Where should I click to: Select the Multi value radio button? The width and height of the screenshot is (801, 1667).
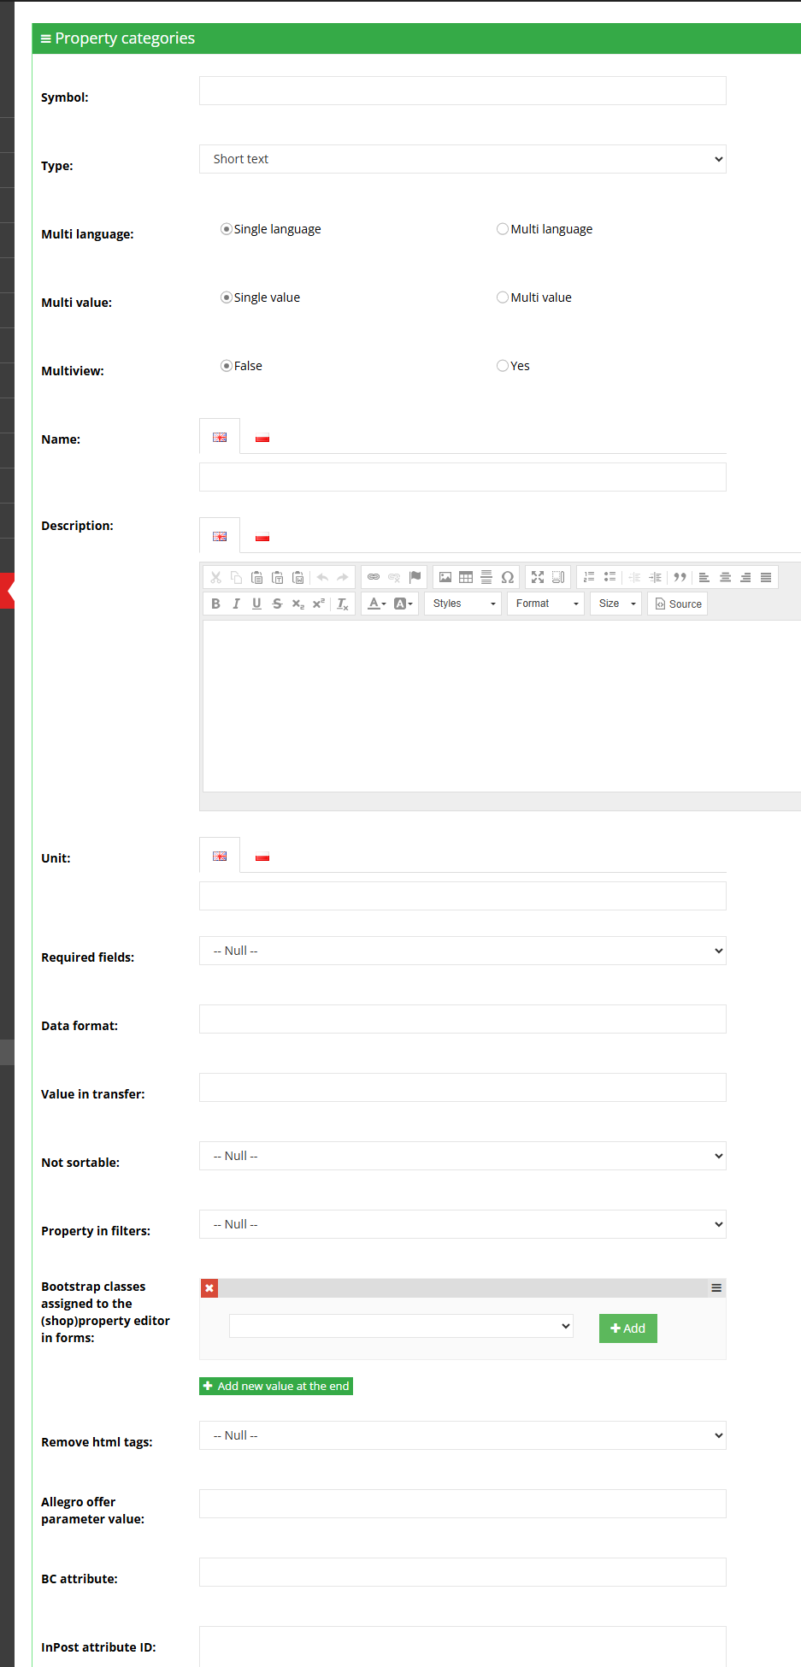pyautogui.click(x=503, y=297)
